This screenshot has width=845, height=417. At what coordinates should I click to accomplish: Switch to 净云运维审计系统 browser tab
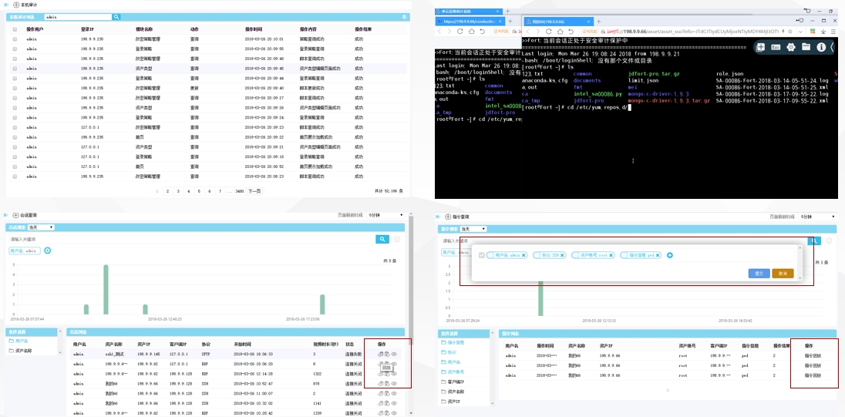(x=468, y=11)
